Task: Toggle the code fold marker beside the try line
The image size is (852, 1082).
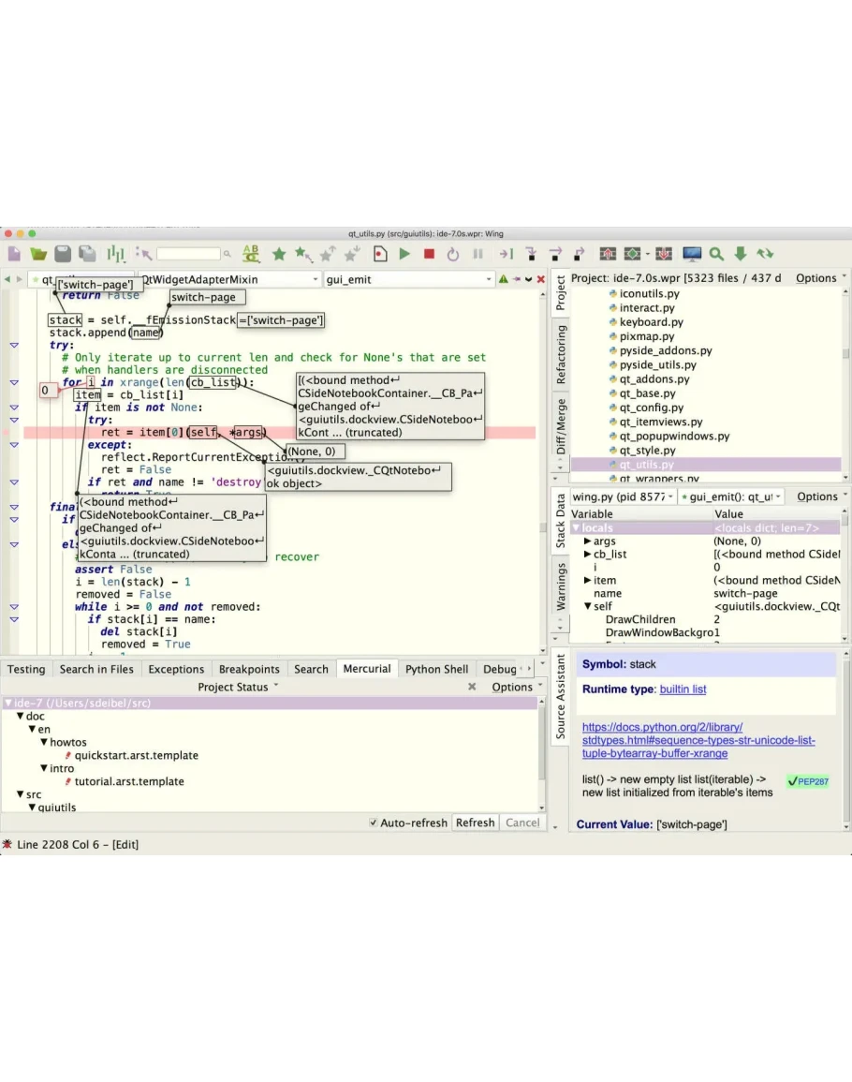Action: coord(14,345)
